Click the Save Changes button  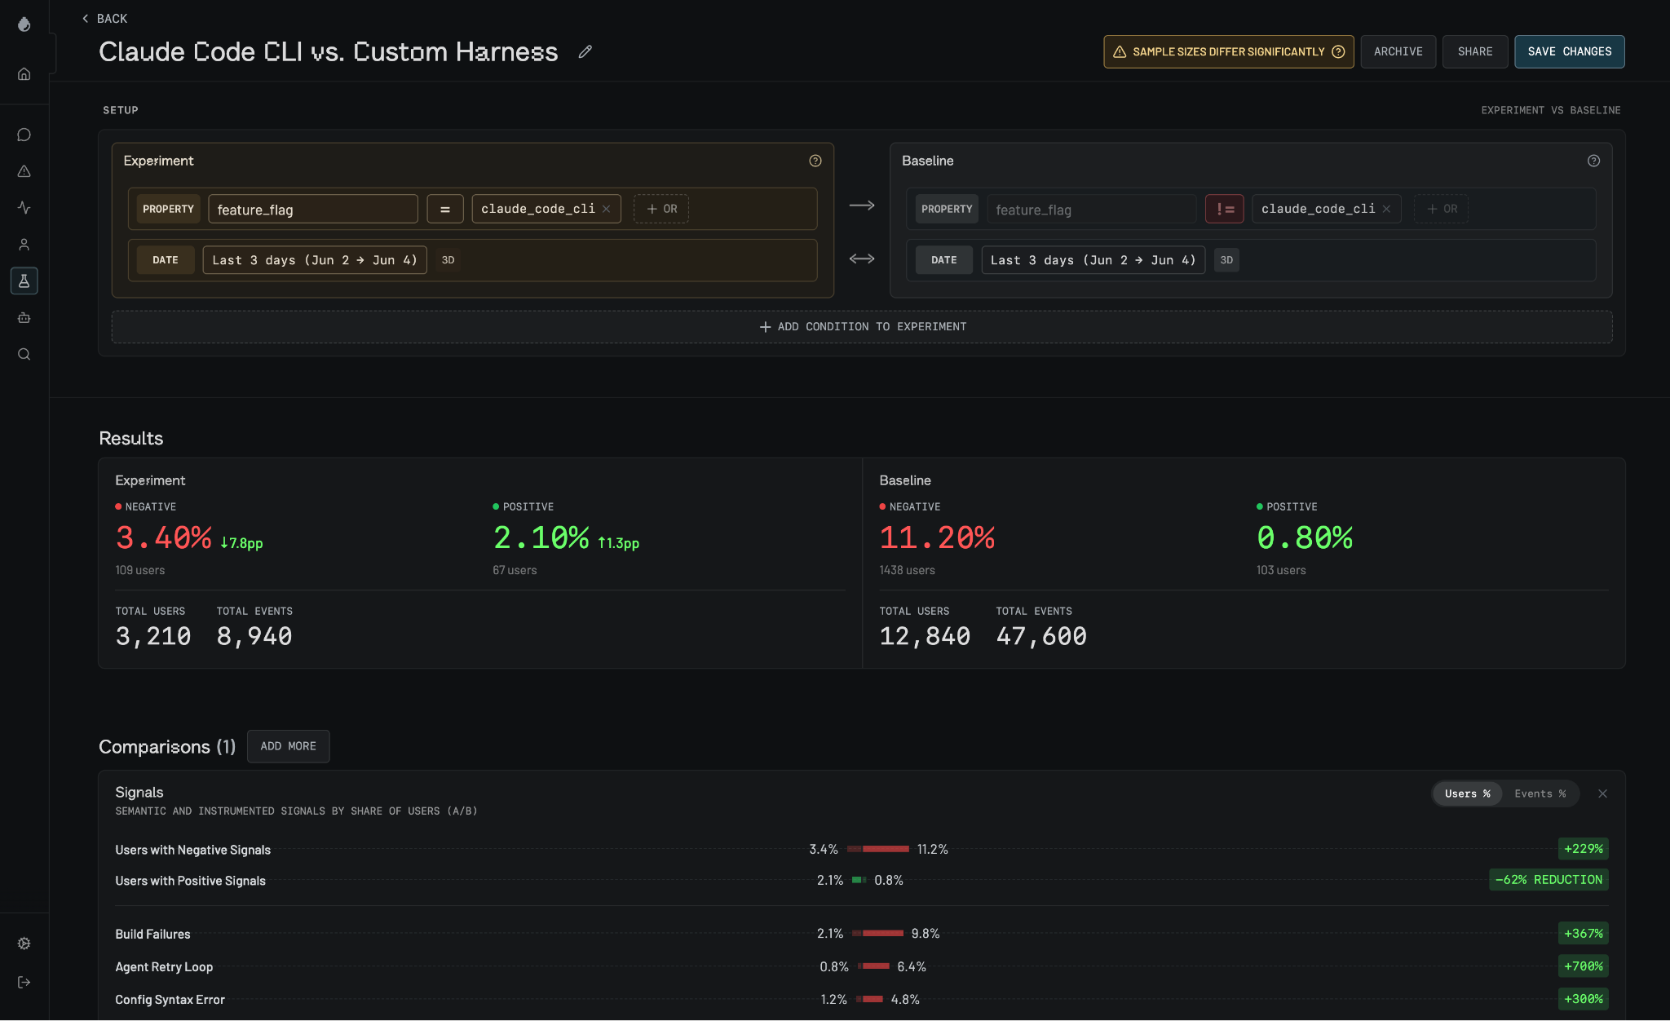pos(1570,51)
